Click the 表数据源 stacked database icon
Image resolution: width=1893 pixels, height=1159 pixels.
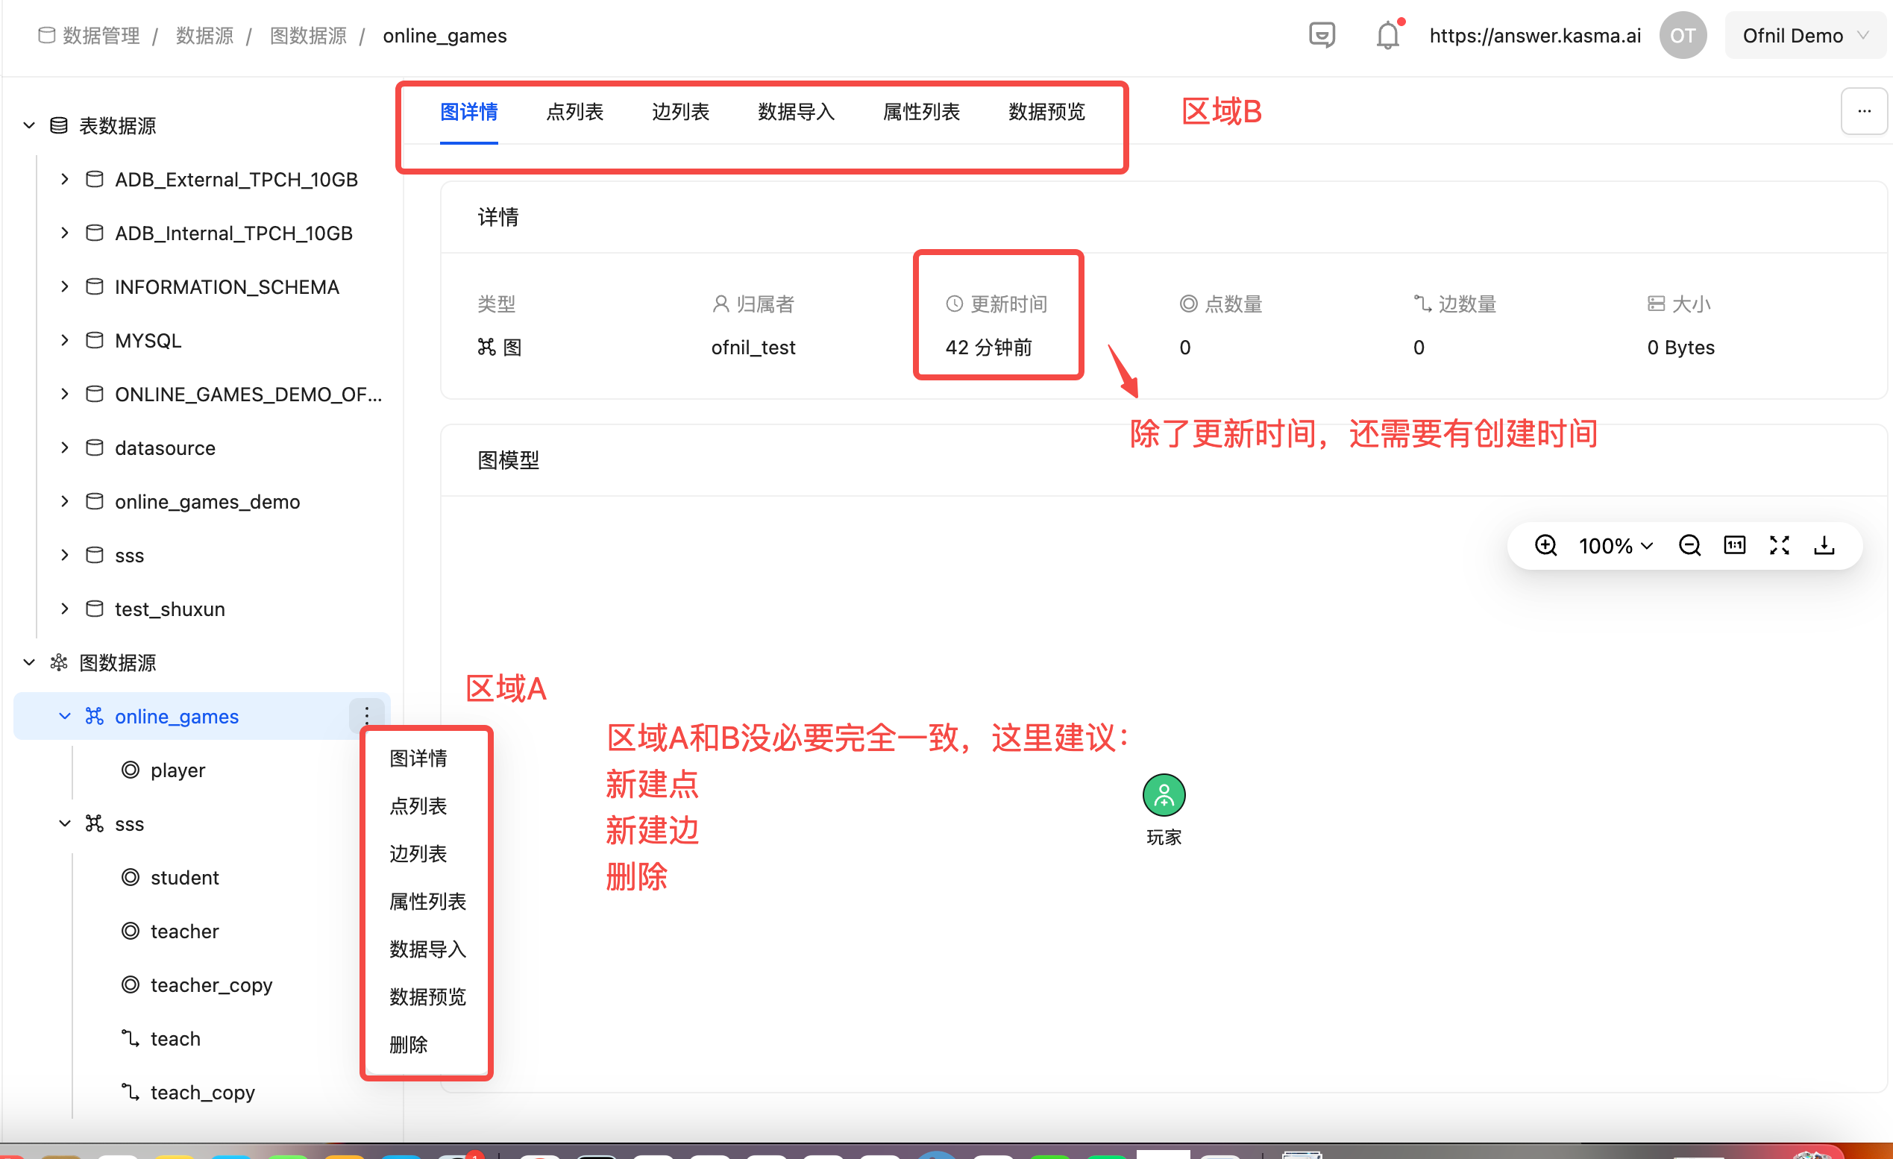coord(58,125)
